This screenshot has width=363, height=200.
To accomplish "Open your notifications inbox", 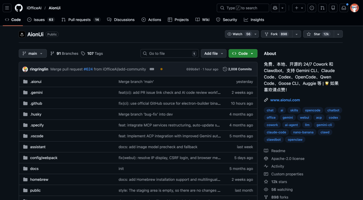I will (x=344, y=8).
